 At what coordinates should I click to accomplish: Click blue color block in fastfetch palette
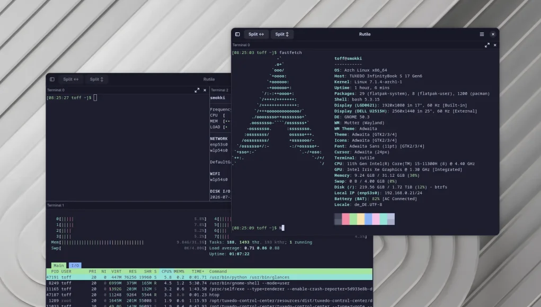point(368,219)
